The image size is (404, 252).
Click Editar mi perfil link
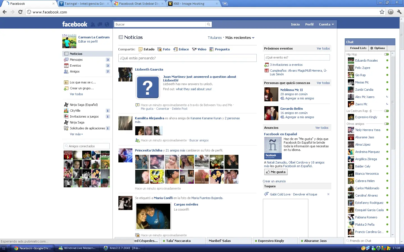click(88, 41)
